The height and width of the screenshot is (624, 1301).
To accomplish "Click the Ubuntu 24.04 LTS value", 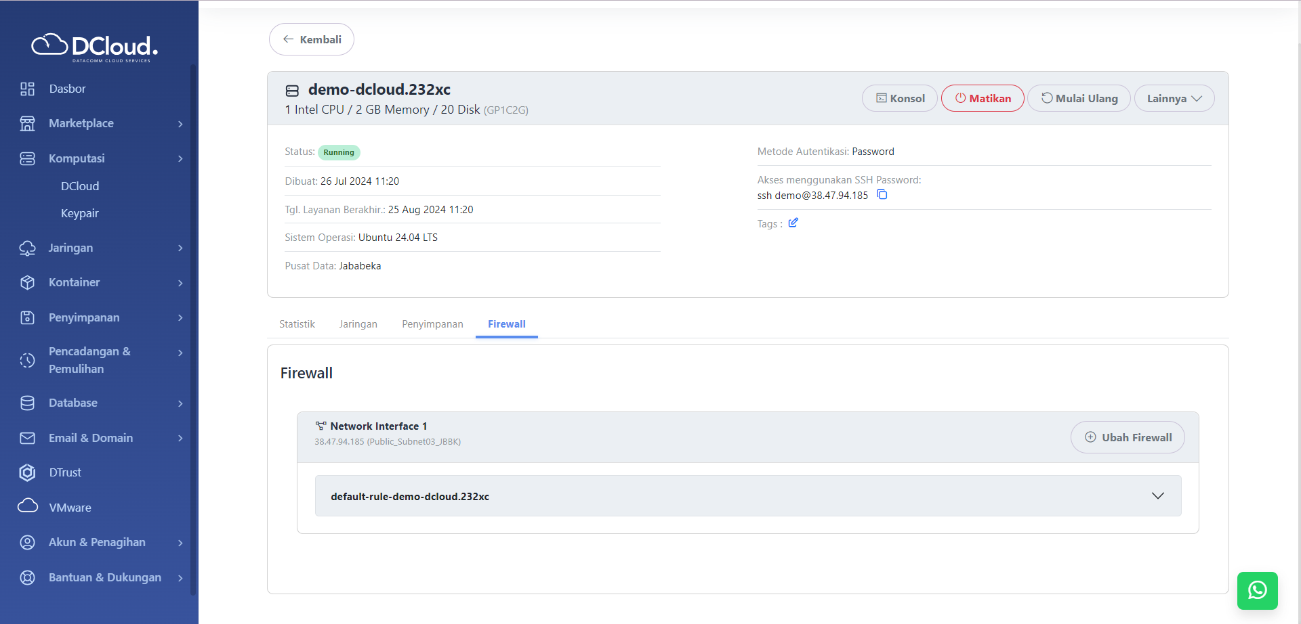I will [x=398, y=238].
